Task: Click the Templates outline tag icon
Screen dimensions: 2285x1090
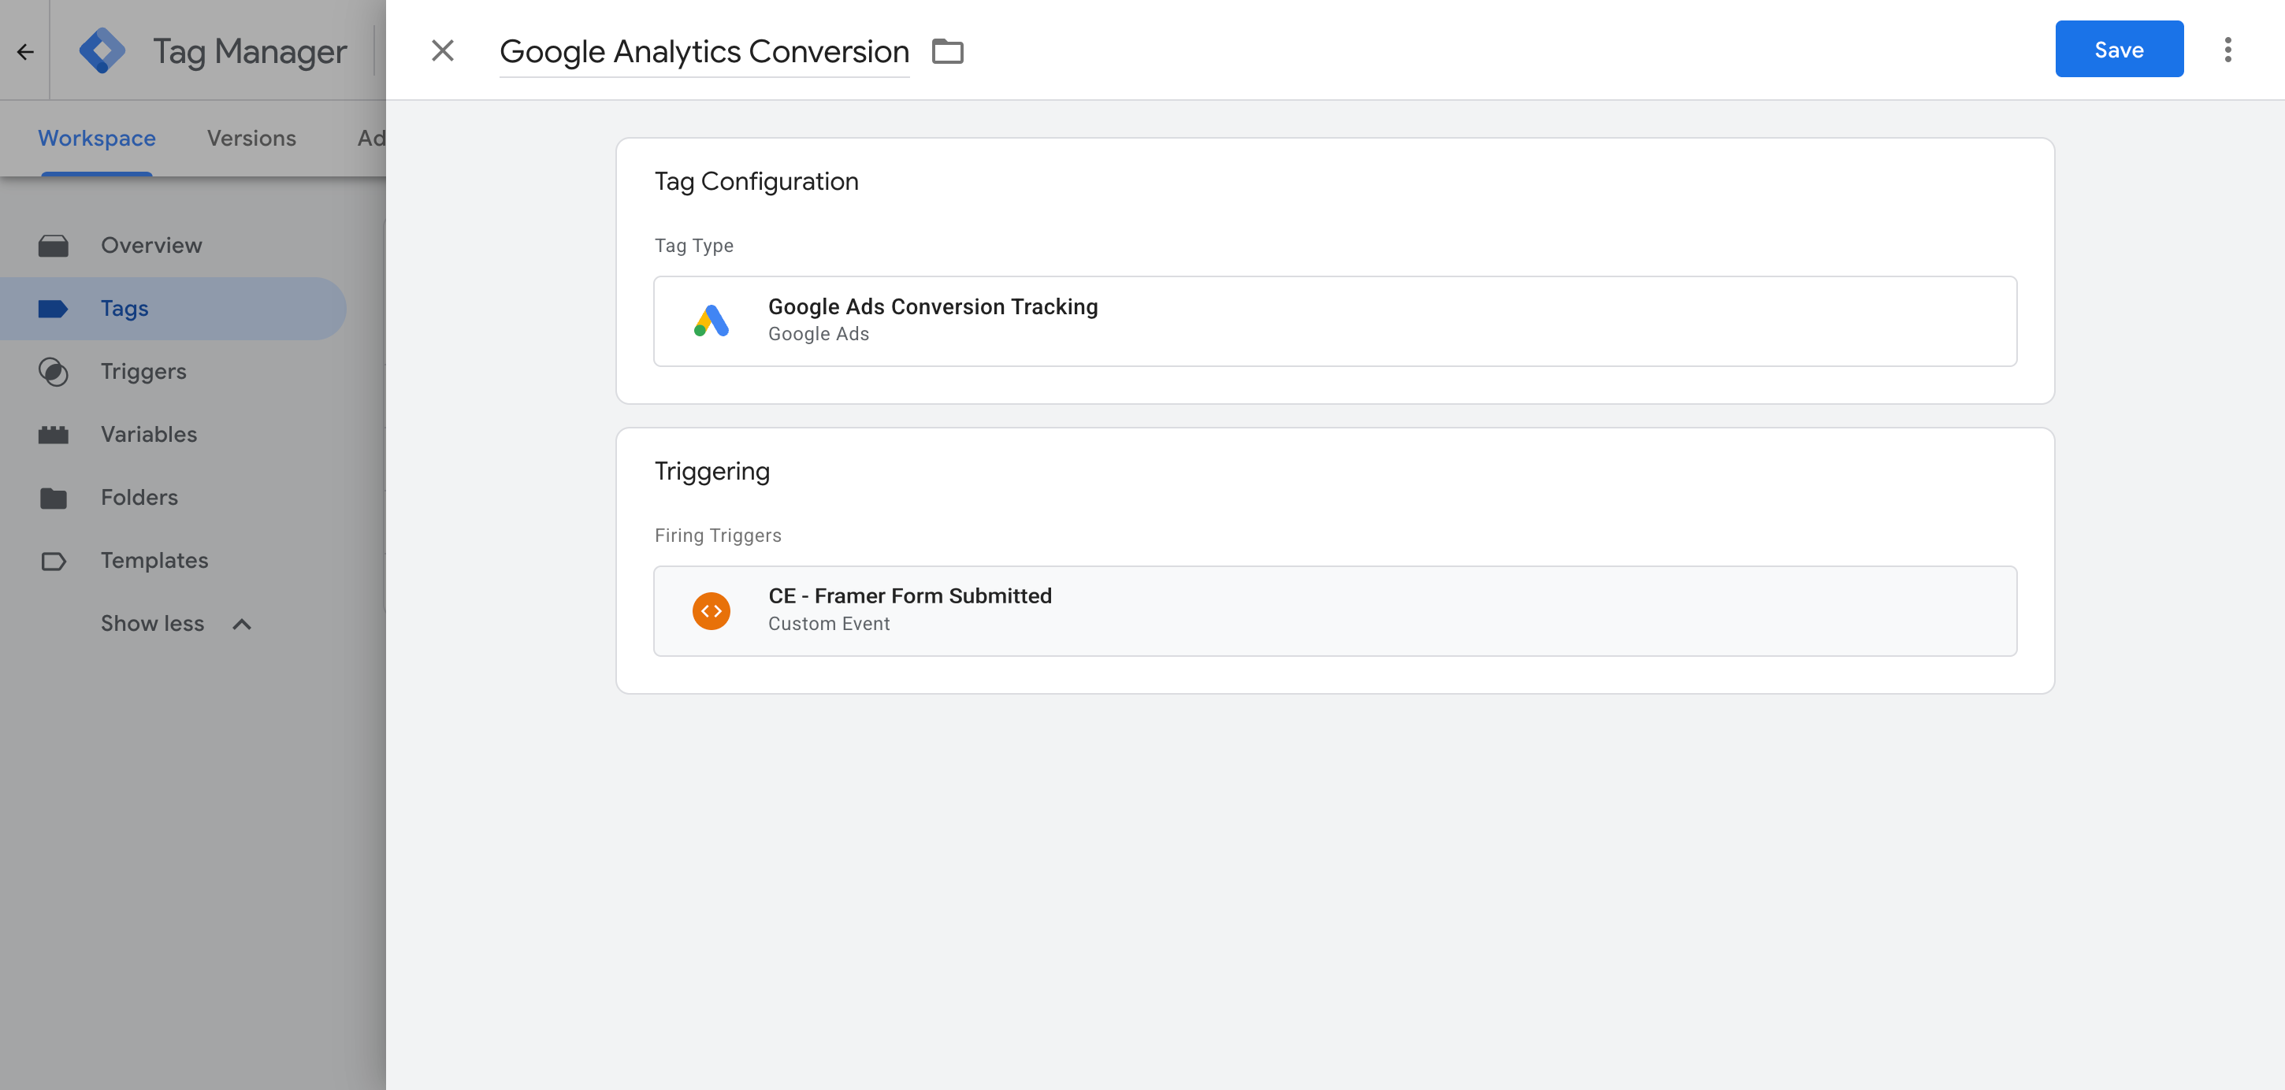Action: click(x=54, y=561)
